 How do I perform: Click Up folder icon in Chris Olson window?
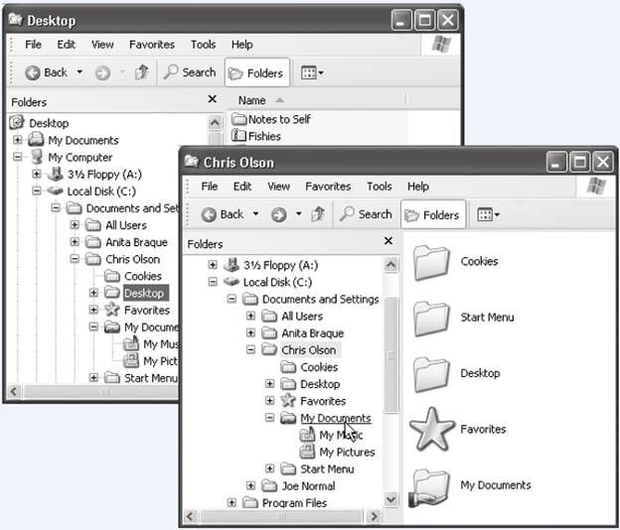point(318,214)
